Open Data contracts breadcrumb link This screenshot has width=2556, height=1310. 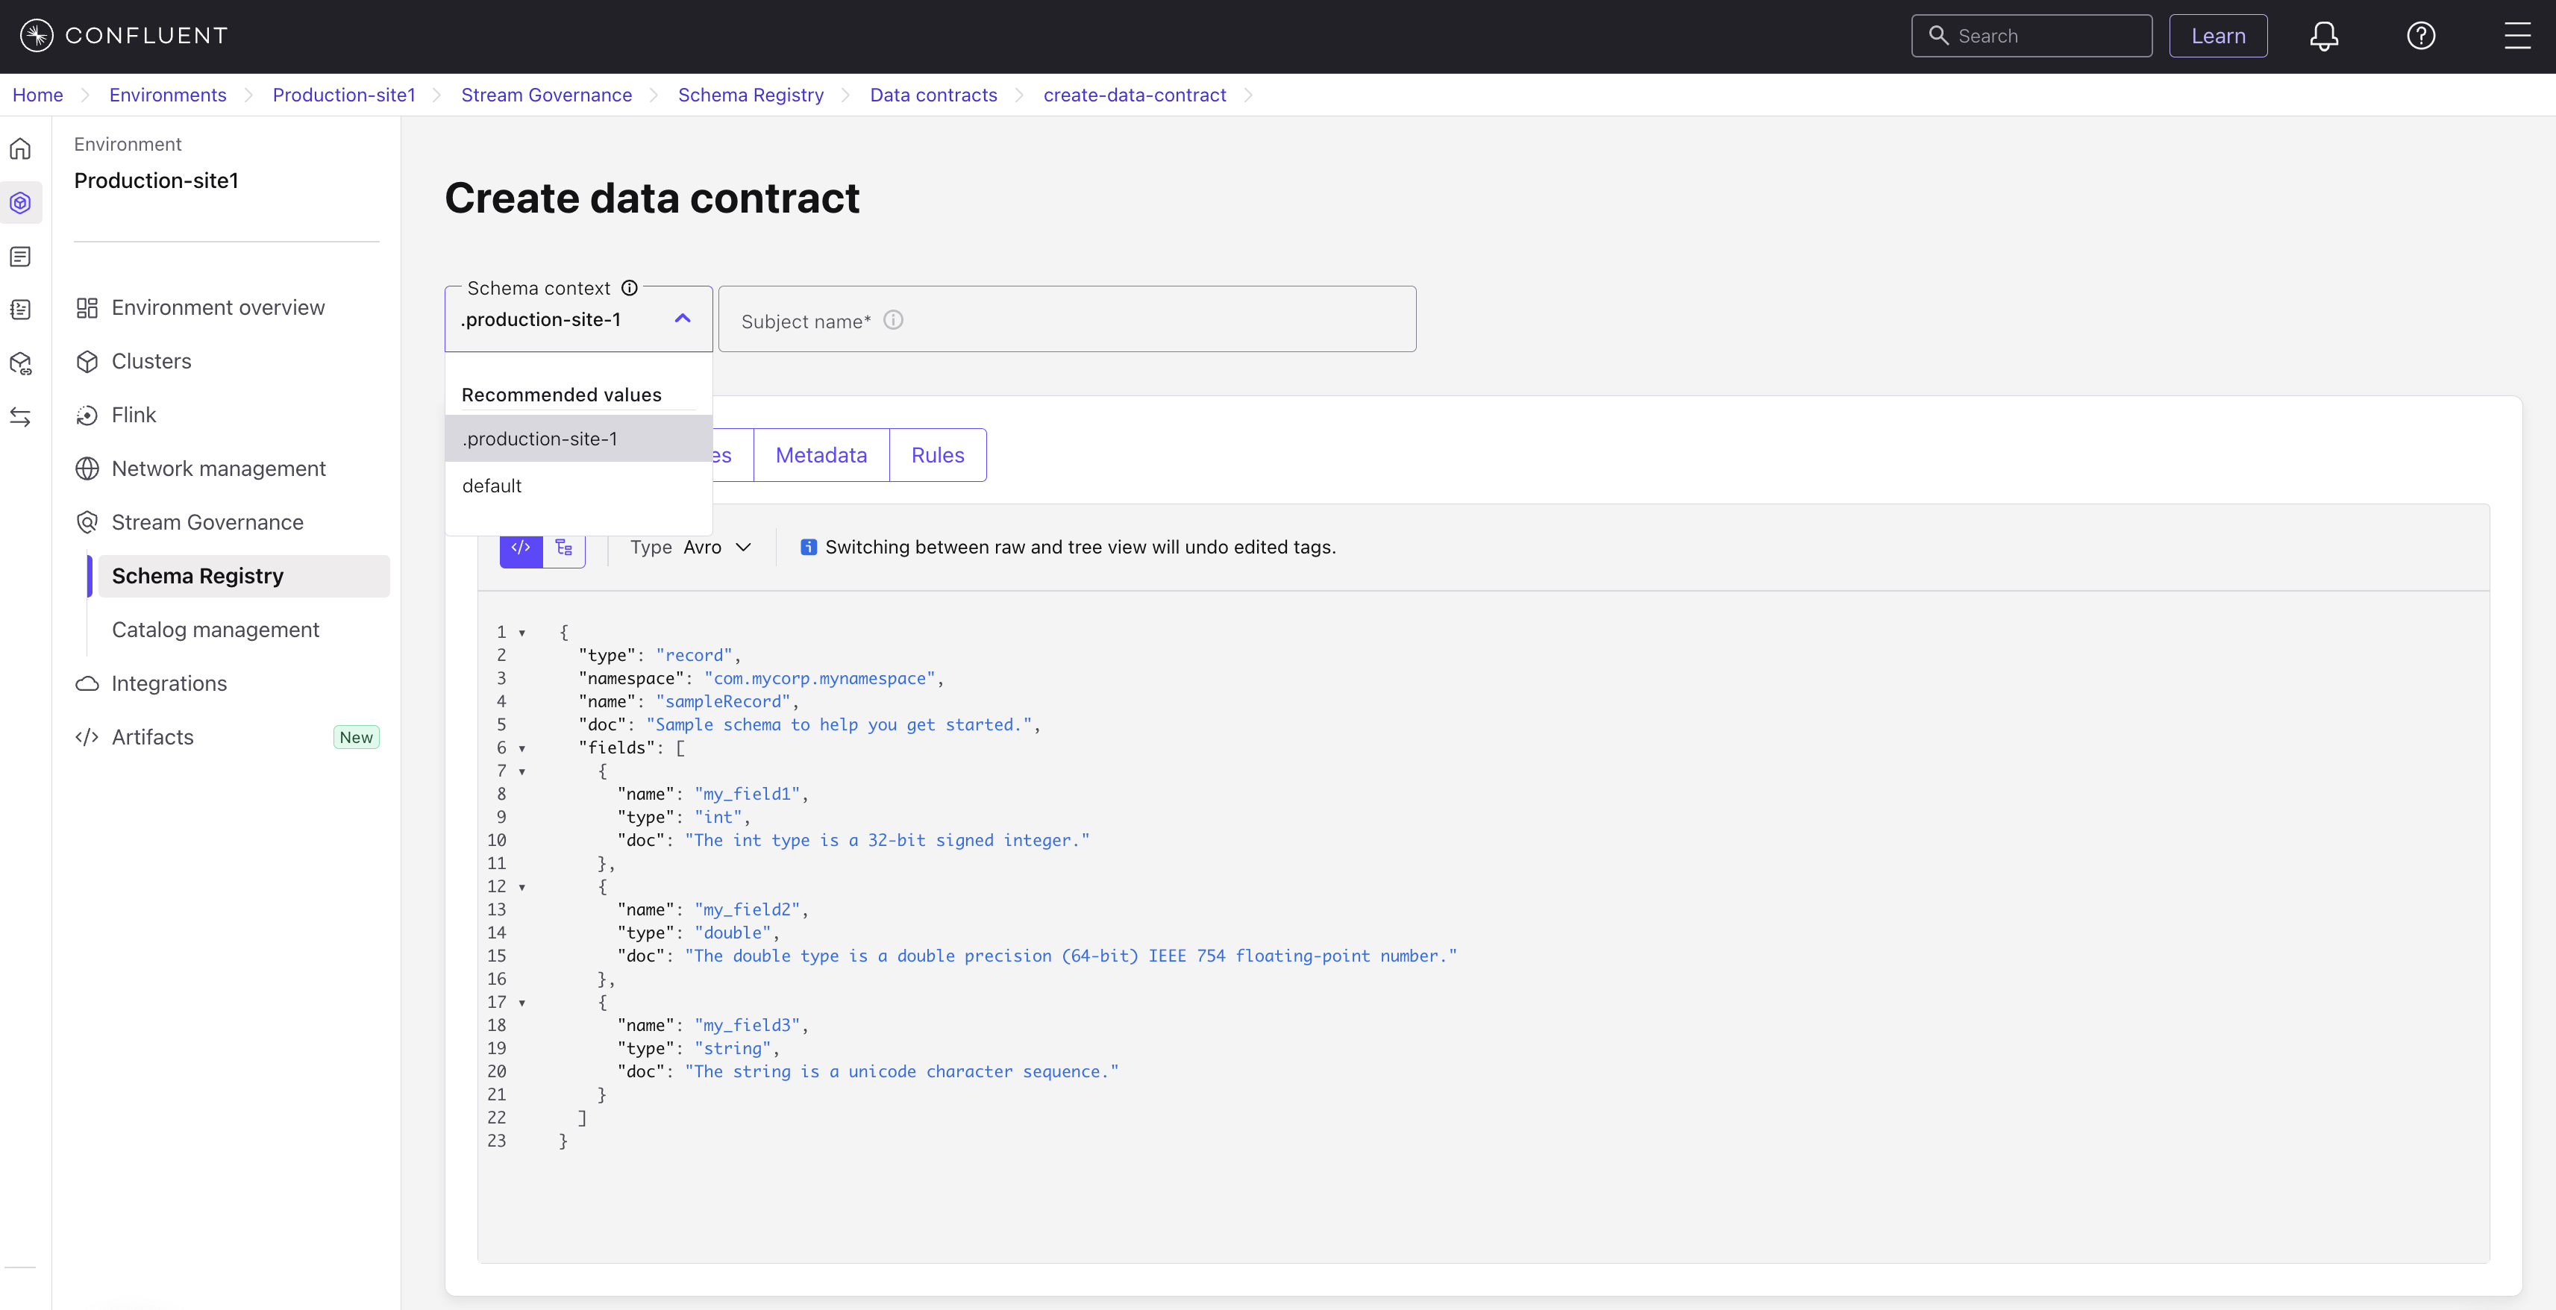coord(933,94)
